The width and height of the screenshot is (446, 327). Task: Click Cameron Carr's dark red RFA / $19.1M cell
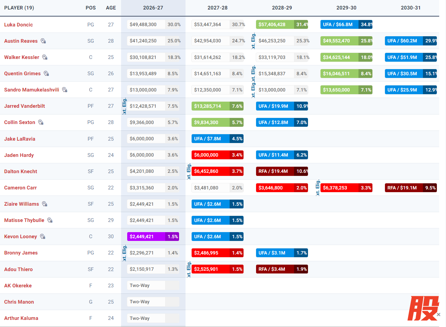coord(411,188)
